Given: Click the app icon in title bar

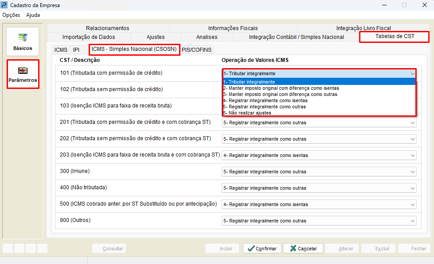Looking at the screenshot, I should [x=4, y=5].
